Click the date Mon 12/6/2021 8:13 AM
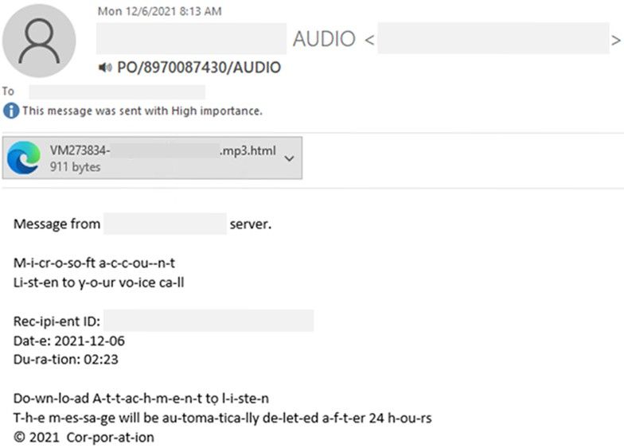This screenshot has width=624, height=448. pos(159,11)
